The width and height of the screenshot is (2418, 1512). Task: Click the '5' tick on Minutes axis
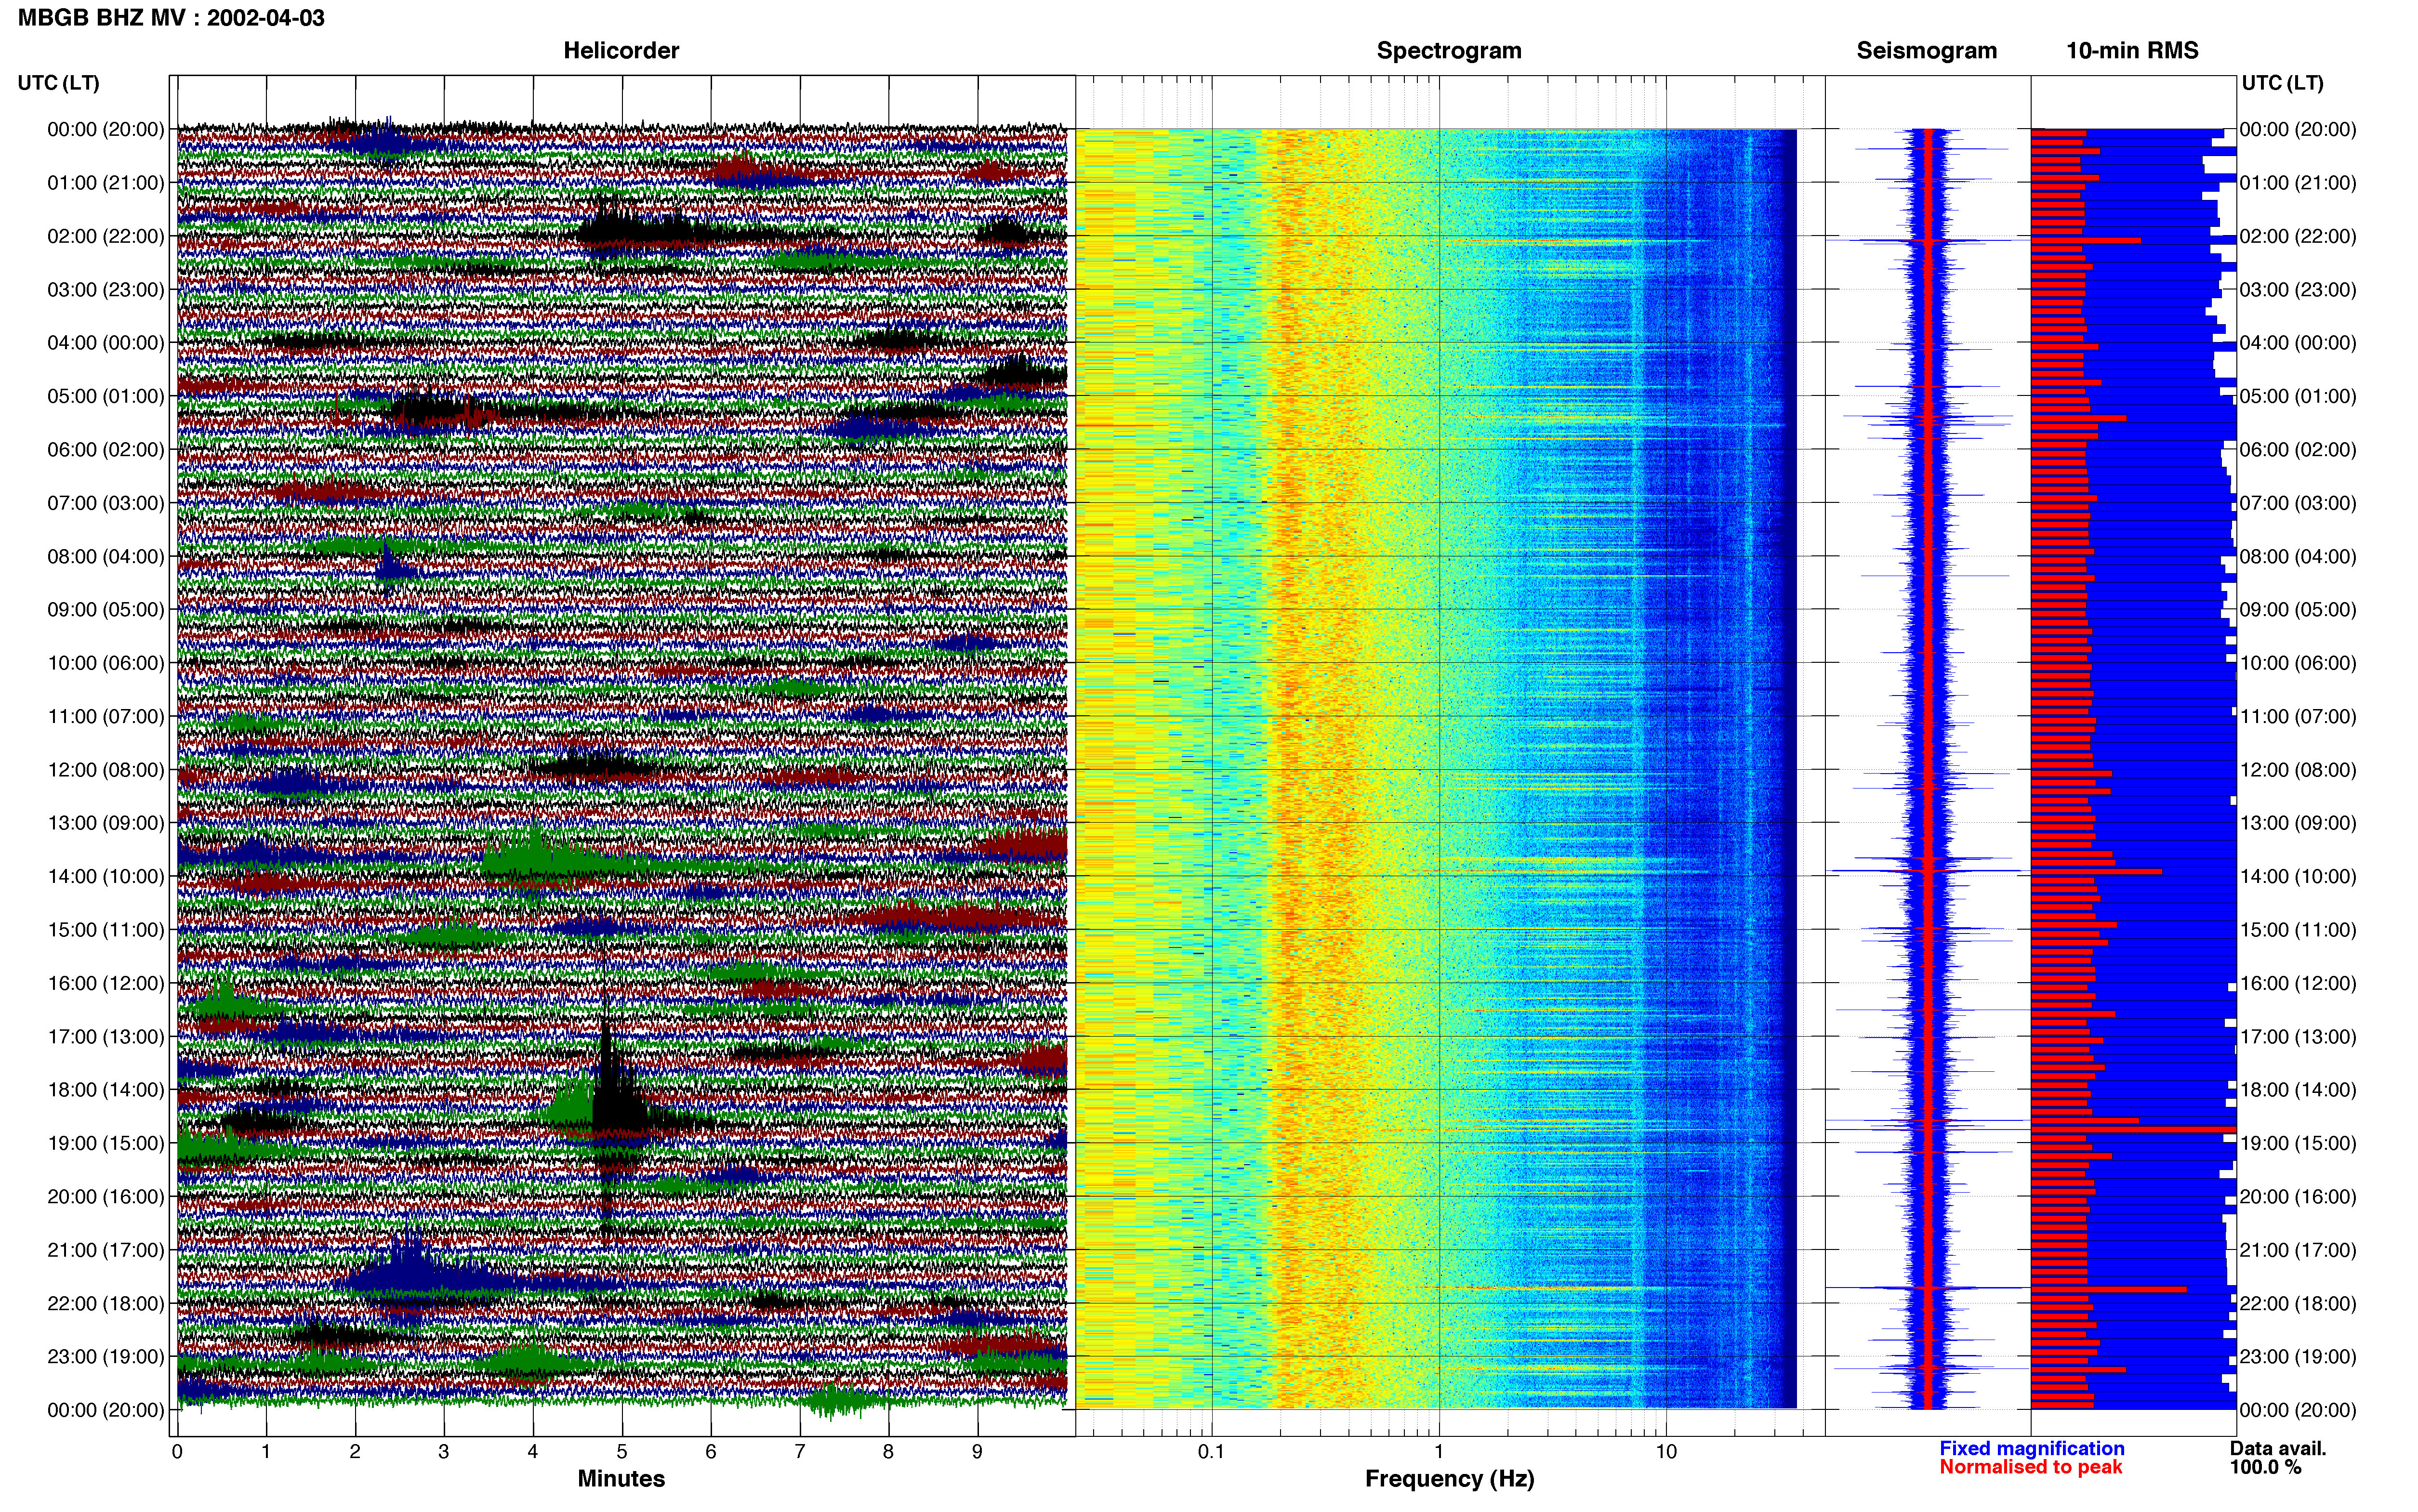(x=622, y=1452)
